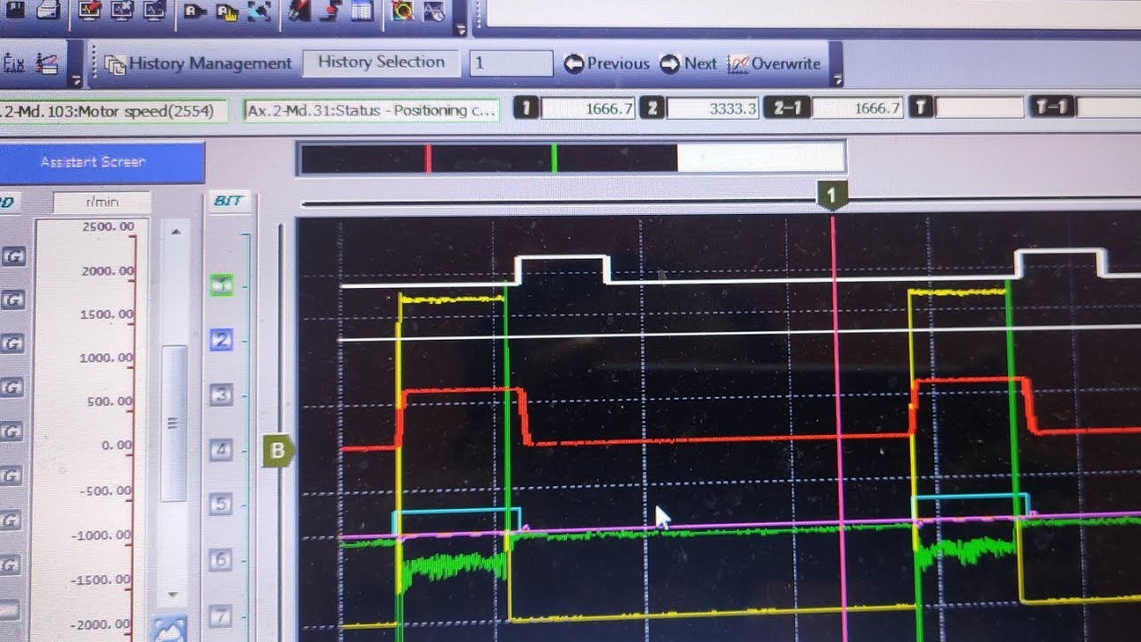The width and height of the screenshot is (1141, 642).
Task: Click the 'A' label tag icon
Action: (x=196, y=11)
